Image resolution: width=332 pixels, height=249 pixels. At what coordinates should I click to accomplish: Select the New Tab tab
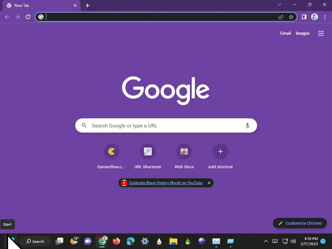(41, 6)
